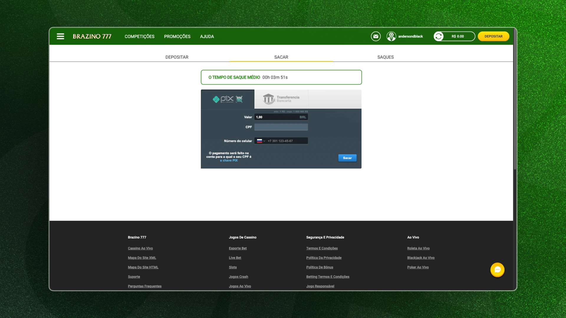Open the Perguntas Frequentes link
566x318 pixels.
[x=145, y=286]
